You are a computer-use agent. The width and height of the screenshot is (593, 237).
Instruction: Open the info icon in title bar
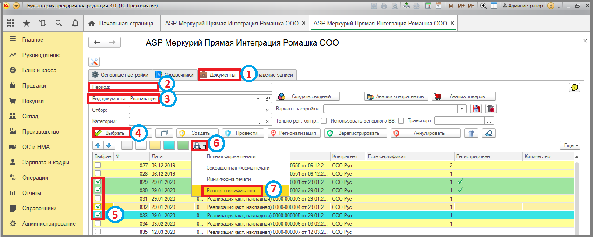551,6
